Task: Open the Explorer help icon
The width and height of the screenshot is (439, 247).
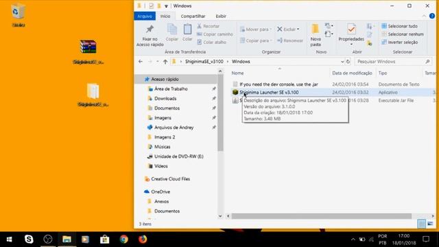Action: (432, 16)
